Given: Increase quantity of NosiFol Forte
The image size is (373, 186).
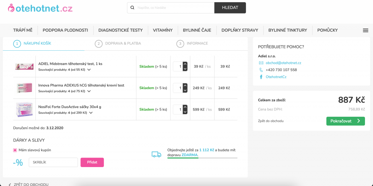Looking at the screenshot, I should point(185,107).
